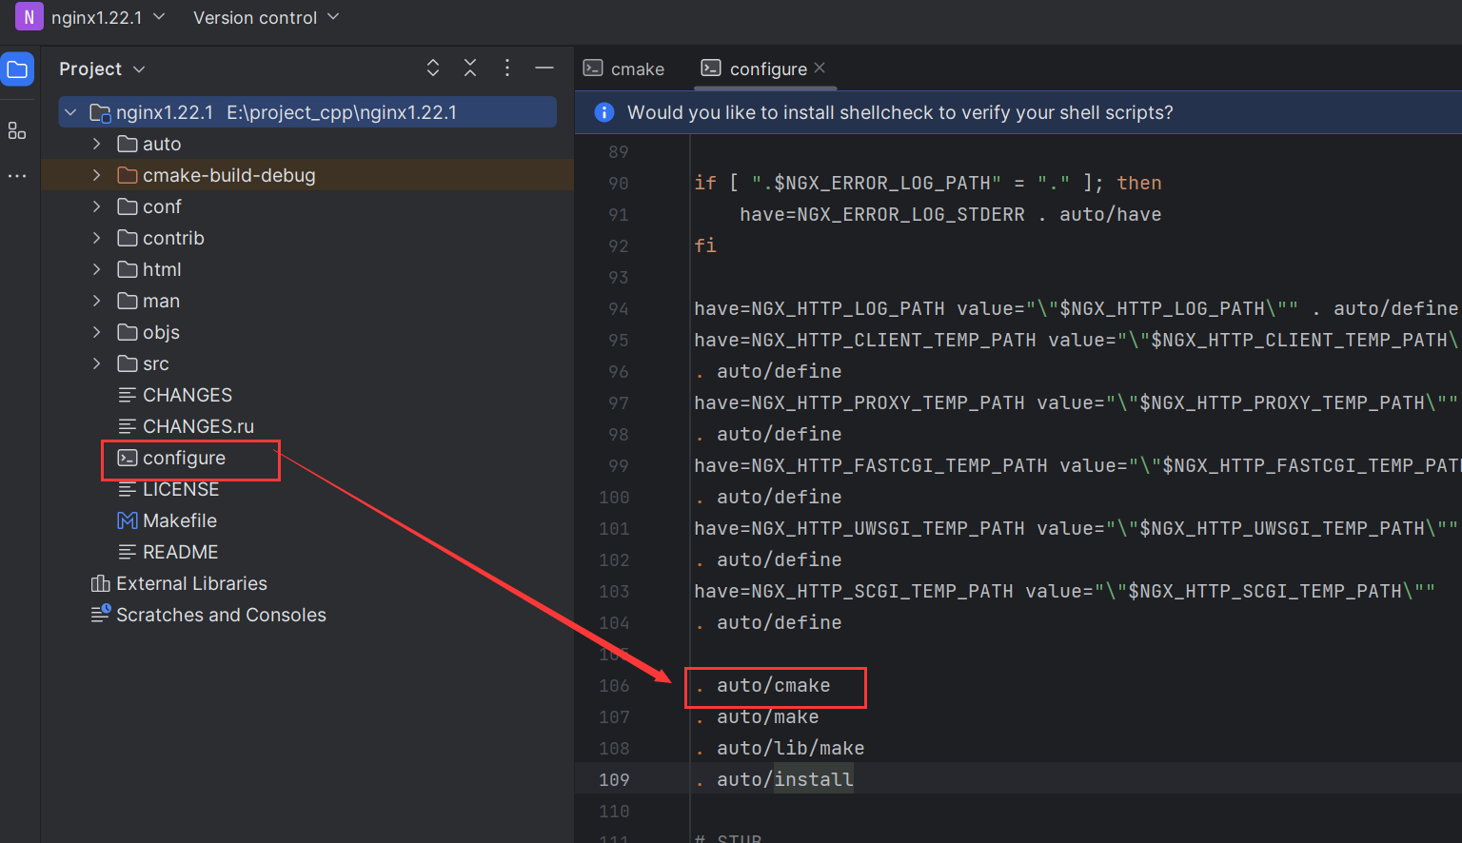
Task: Open the Project view mode dropdown
Action: pos(102,69)
